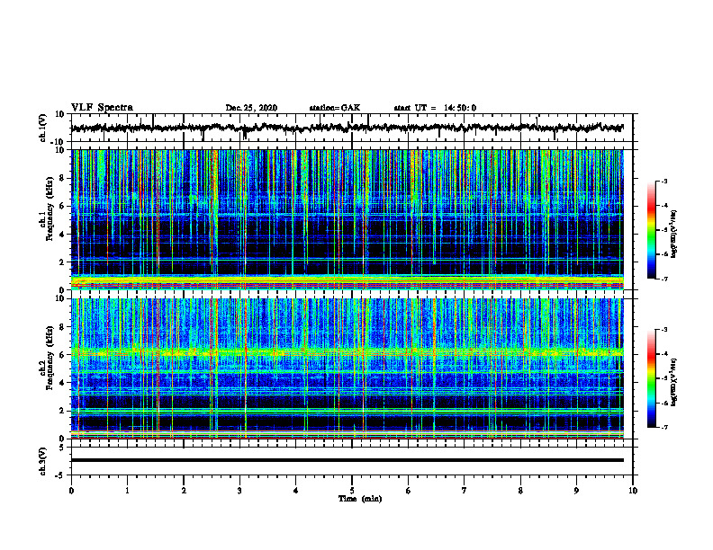Click the "-3" label on ch.1 colorbar
This screenshot has width=713, height=550.
click(x=664, y=182)
